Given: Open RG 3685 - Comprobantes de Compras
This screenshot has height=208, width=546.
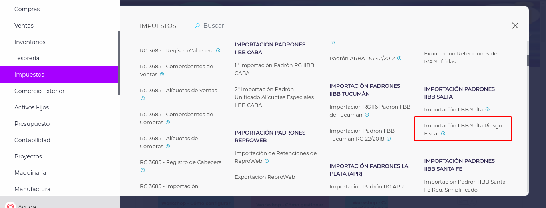Looking at the screenshot, I should click(x=176, y=119).
